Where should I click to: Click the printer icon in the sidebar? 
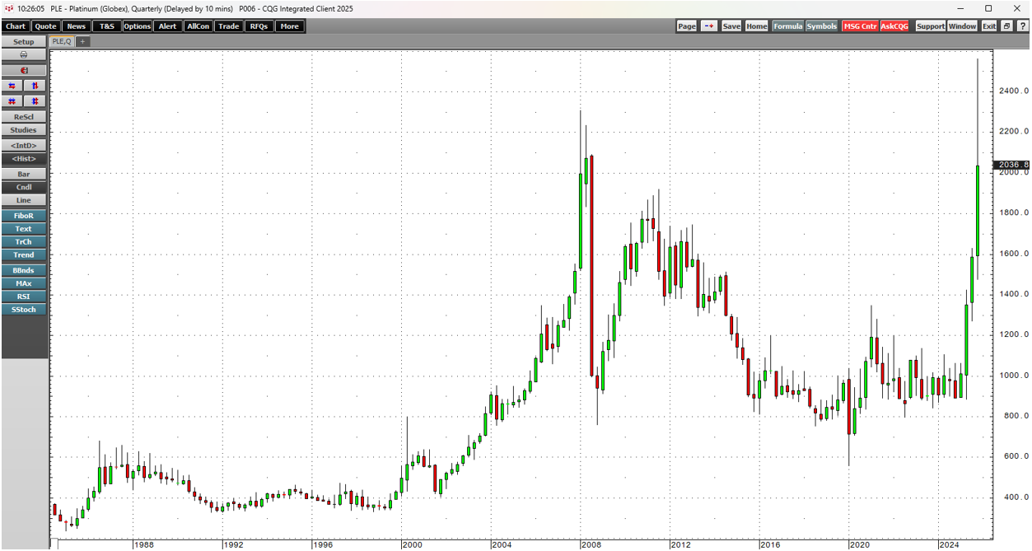pyautogui.click(x=24, y=54)
